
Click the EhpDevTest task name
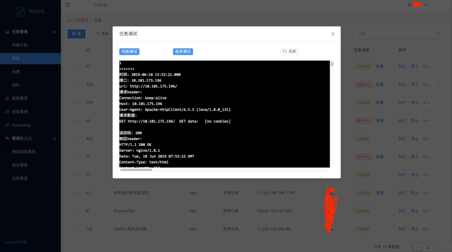click(124, 211)
